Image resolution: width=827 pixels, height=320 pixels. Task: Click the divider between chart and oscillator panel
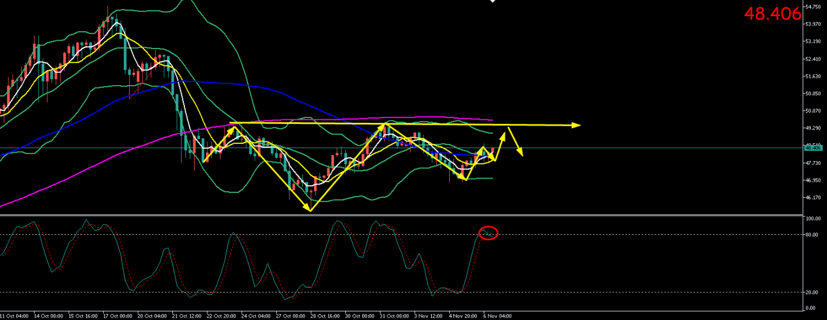tap(401, 215)
